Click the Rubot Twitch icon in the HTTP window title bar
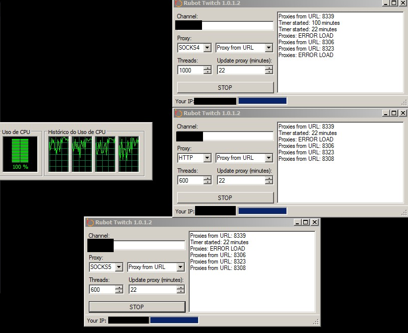Image resolution: width=408 pixels, height=333 pixels. click(178, 113)
